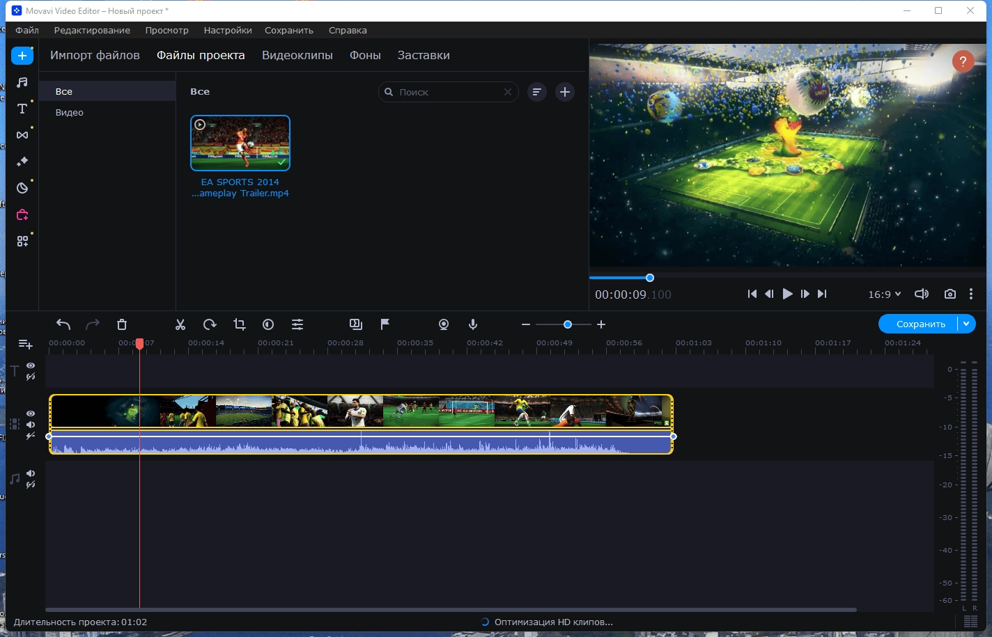992x637 pixels.
Task: Click the timeline zoom slider handle
Action: pyautogui.click(x=568, y=324)
